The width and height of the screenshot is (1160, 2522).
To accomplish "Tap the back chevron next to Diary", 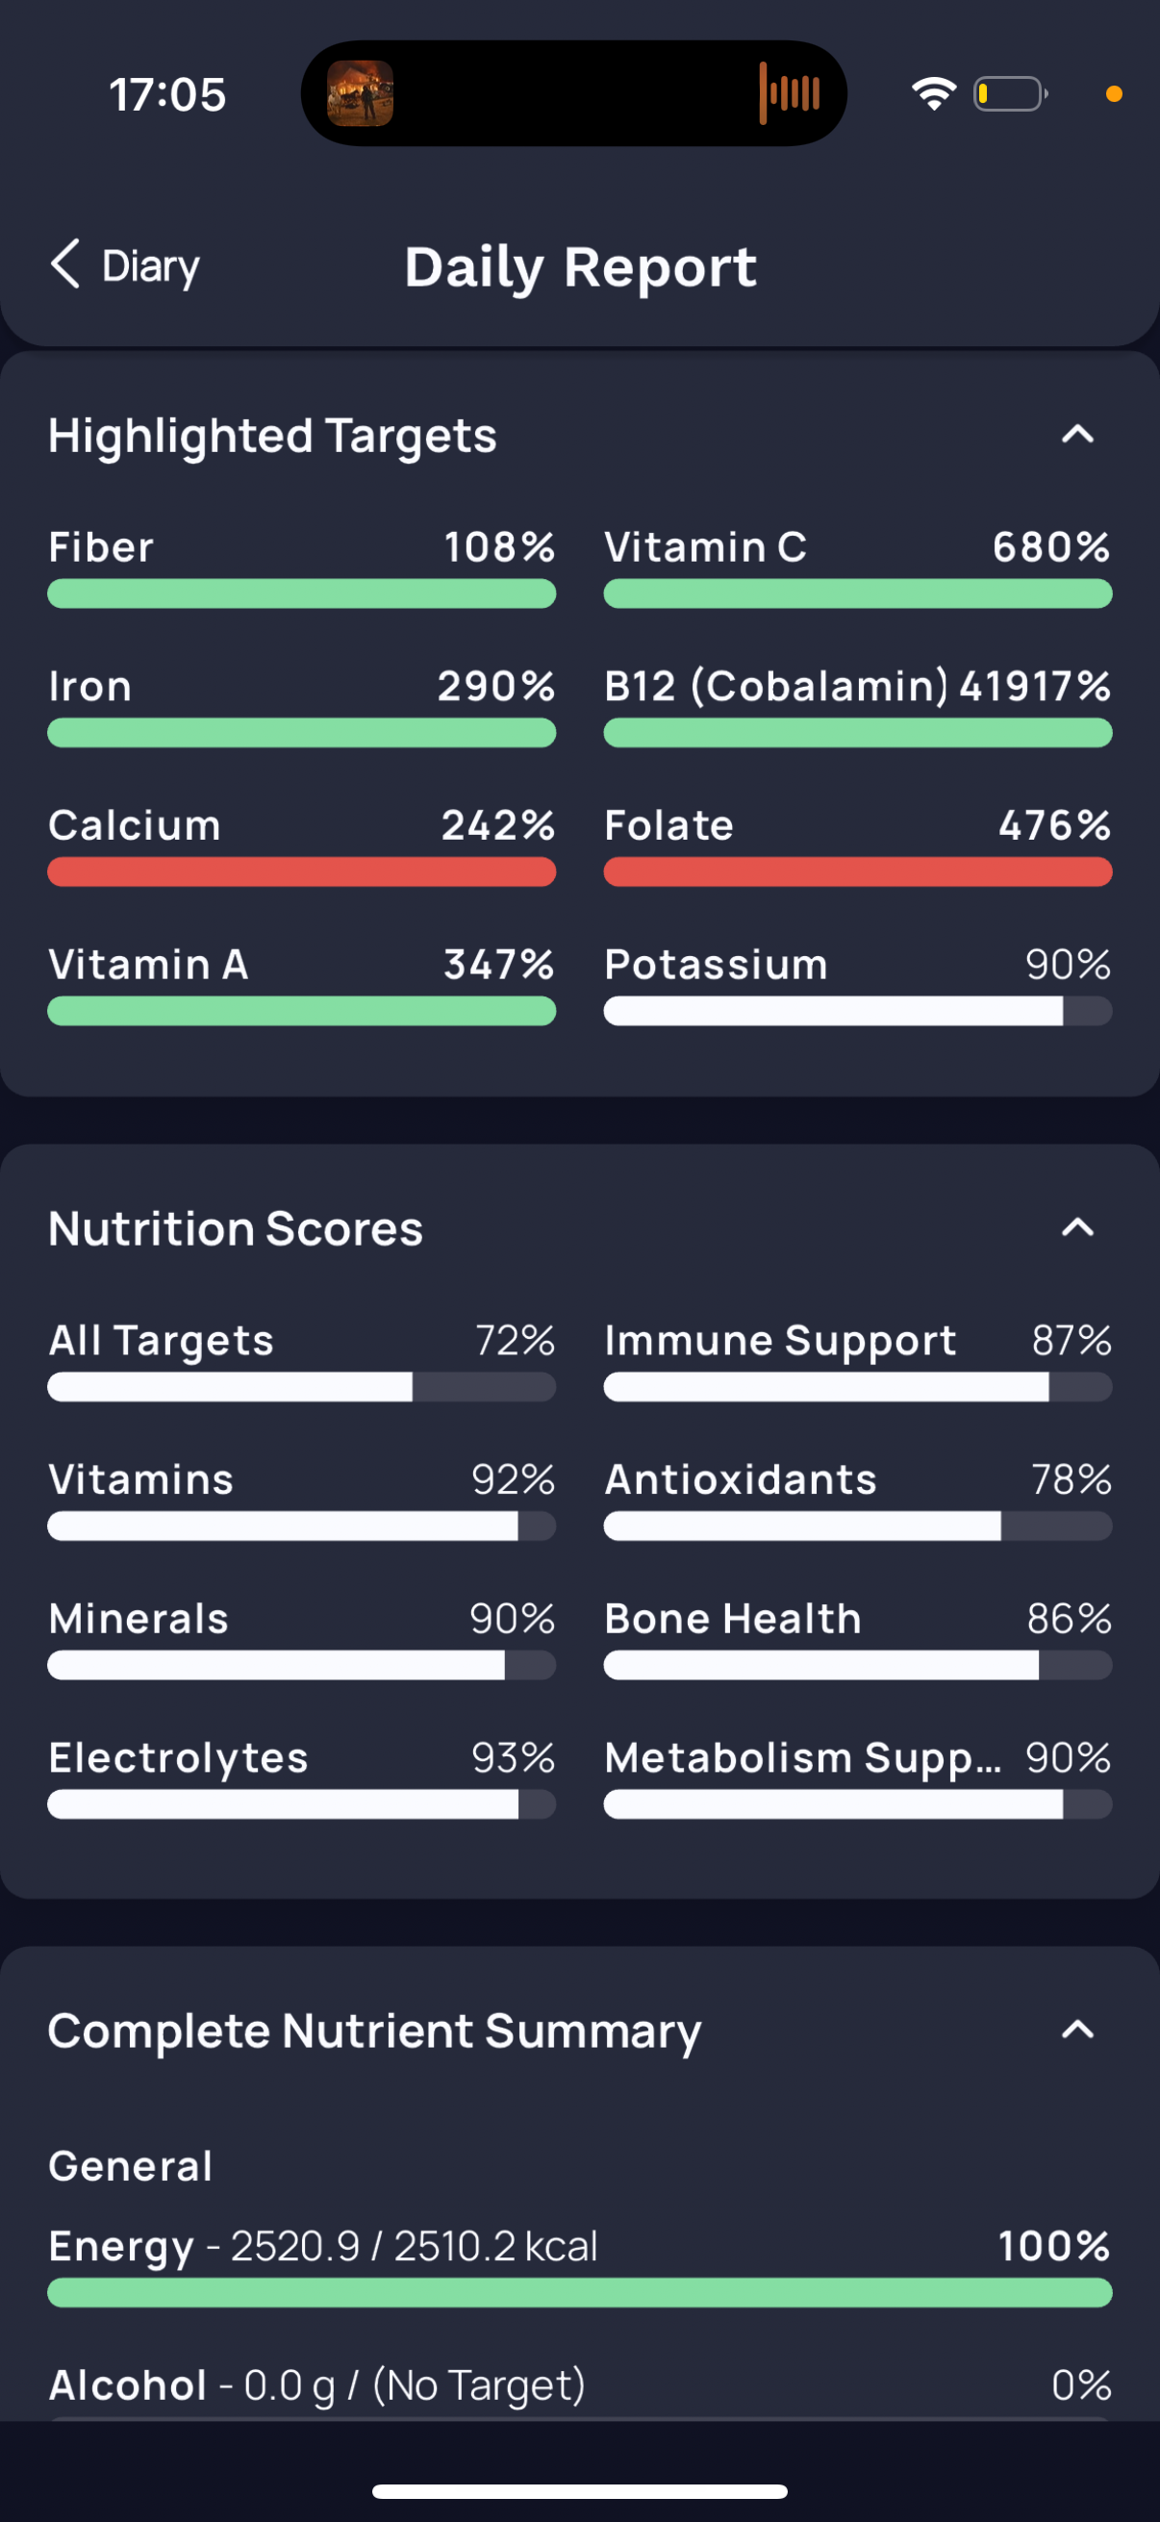I will [64, 265].
